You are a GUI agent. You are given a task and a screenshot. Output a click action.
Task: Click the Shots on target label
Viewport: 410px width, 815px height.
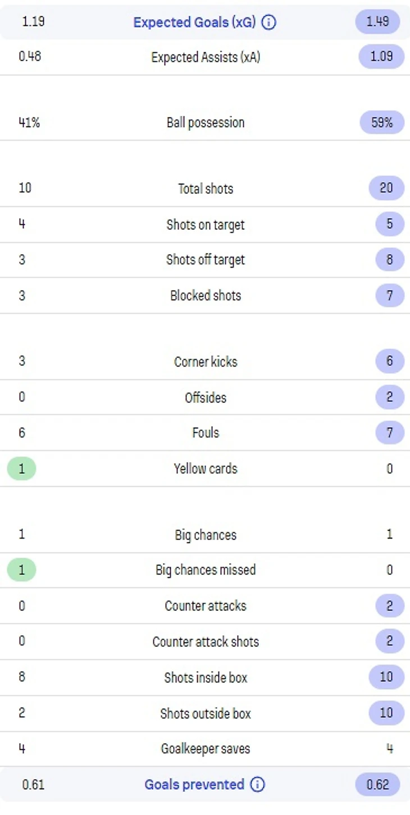[x=206, y=225]
